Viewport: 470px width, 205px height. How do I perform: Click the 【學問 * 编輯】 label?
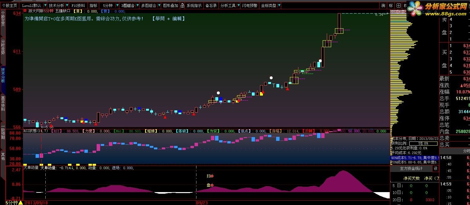tap(168, 19)
